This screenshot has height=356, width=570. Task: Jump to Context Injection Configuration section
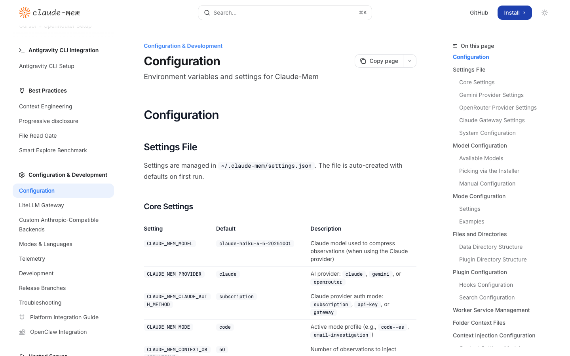pyautogui.click(x=494, y=335)
